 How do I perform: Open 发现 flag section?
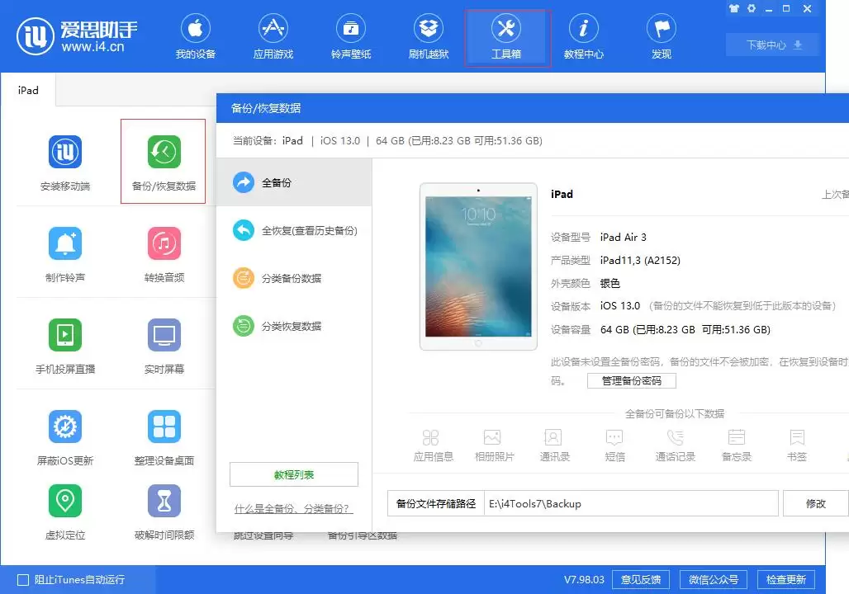[x=662, y=36]
